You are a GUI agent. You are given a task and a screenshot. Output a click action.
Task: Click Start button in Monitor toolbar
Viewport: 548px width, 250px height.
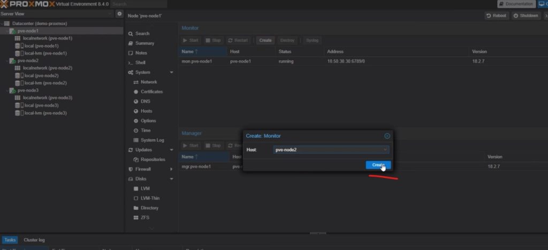tap(191, 41)
